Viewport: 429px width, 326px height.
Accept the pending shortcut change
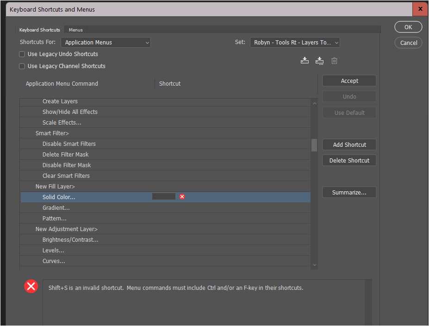(x=349, y=81)
